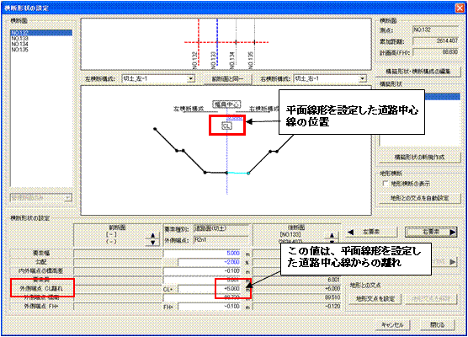Click the 後断面 value -0.120 in the FH+ row

[x=332, y=307]
